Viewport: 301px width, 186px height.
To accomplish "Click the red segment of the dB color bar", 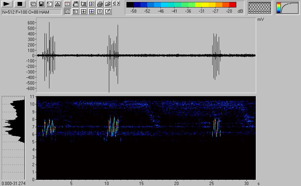I will click(x=233, y=5).
